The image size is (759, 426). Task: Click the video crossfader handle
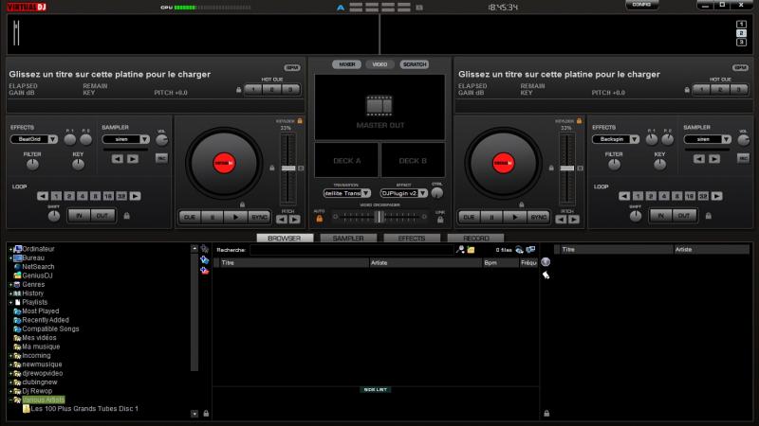coord(379,217)
